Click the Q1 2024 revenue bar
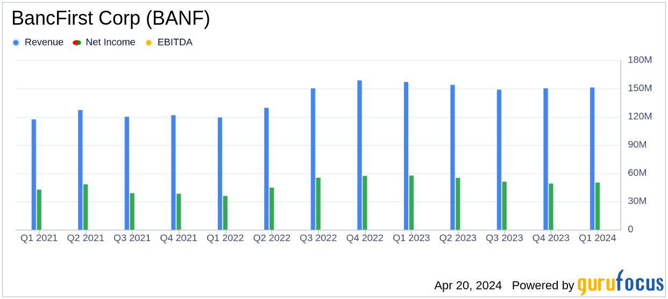 coord(592,159)
